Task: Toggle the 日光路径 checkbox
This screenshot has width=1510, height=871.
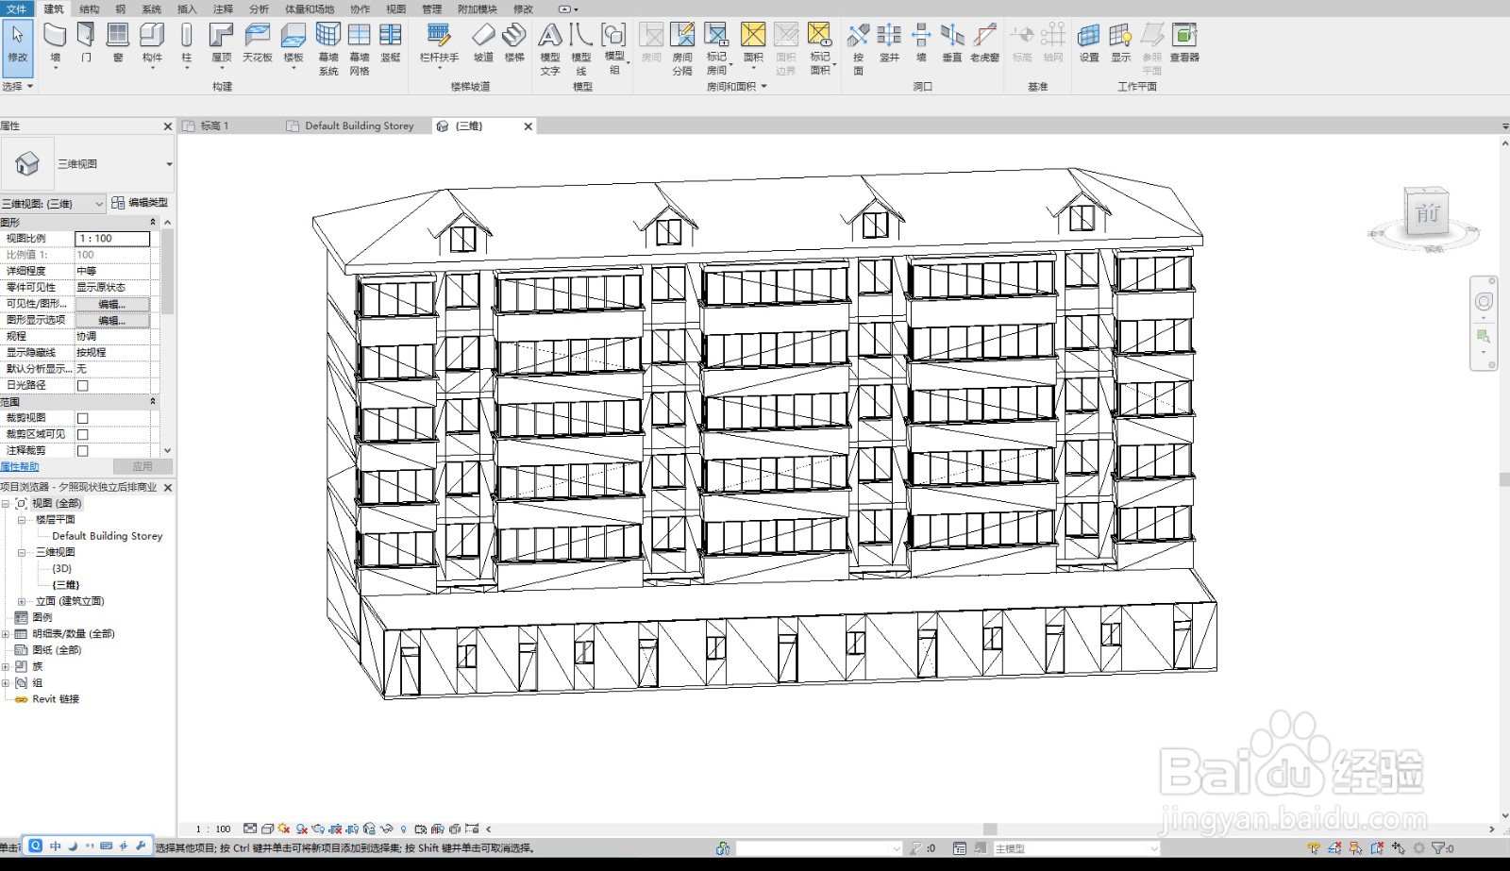Action: click(83, 385)
